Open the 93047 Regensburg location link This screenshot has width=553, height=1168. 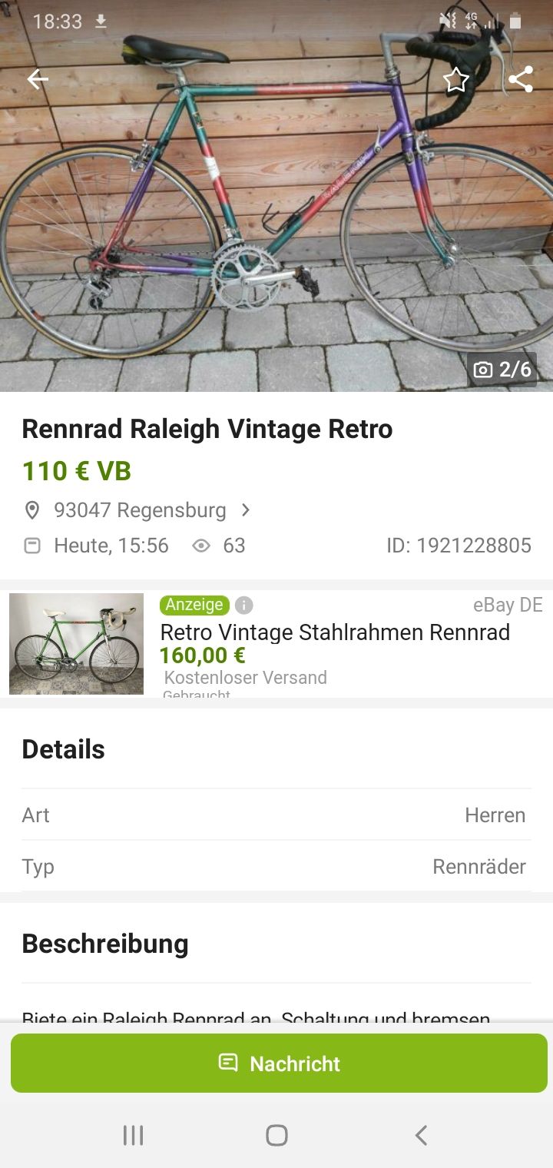point(140,510)
